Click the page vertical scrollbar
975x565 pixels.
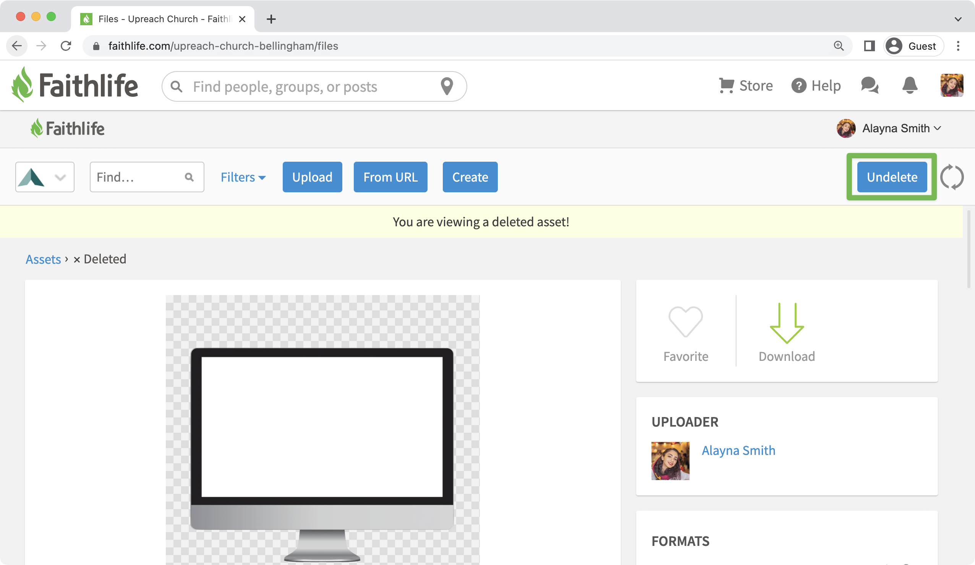click(x=969, y=249)
